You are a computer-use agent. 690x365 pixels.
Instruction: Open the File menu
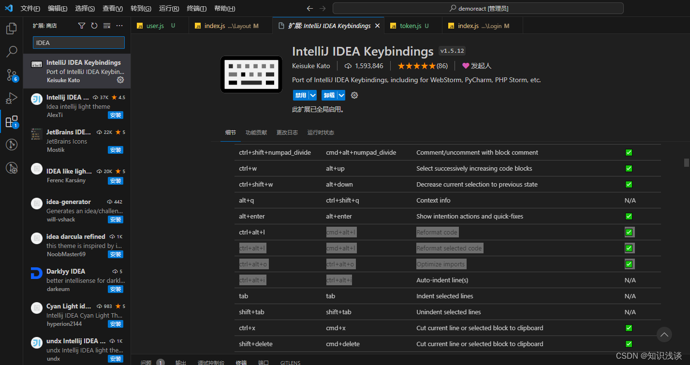coord(30,8)
